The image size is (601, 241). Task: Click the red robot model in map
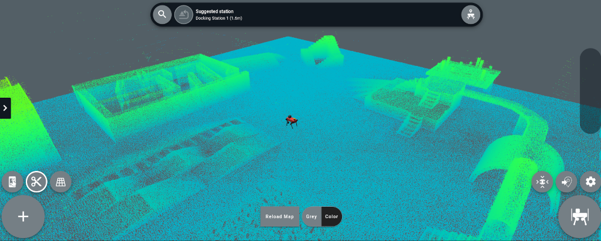(291, 121)
